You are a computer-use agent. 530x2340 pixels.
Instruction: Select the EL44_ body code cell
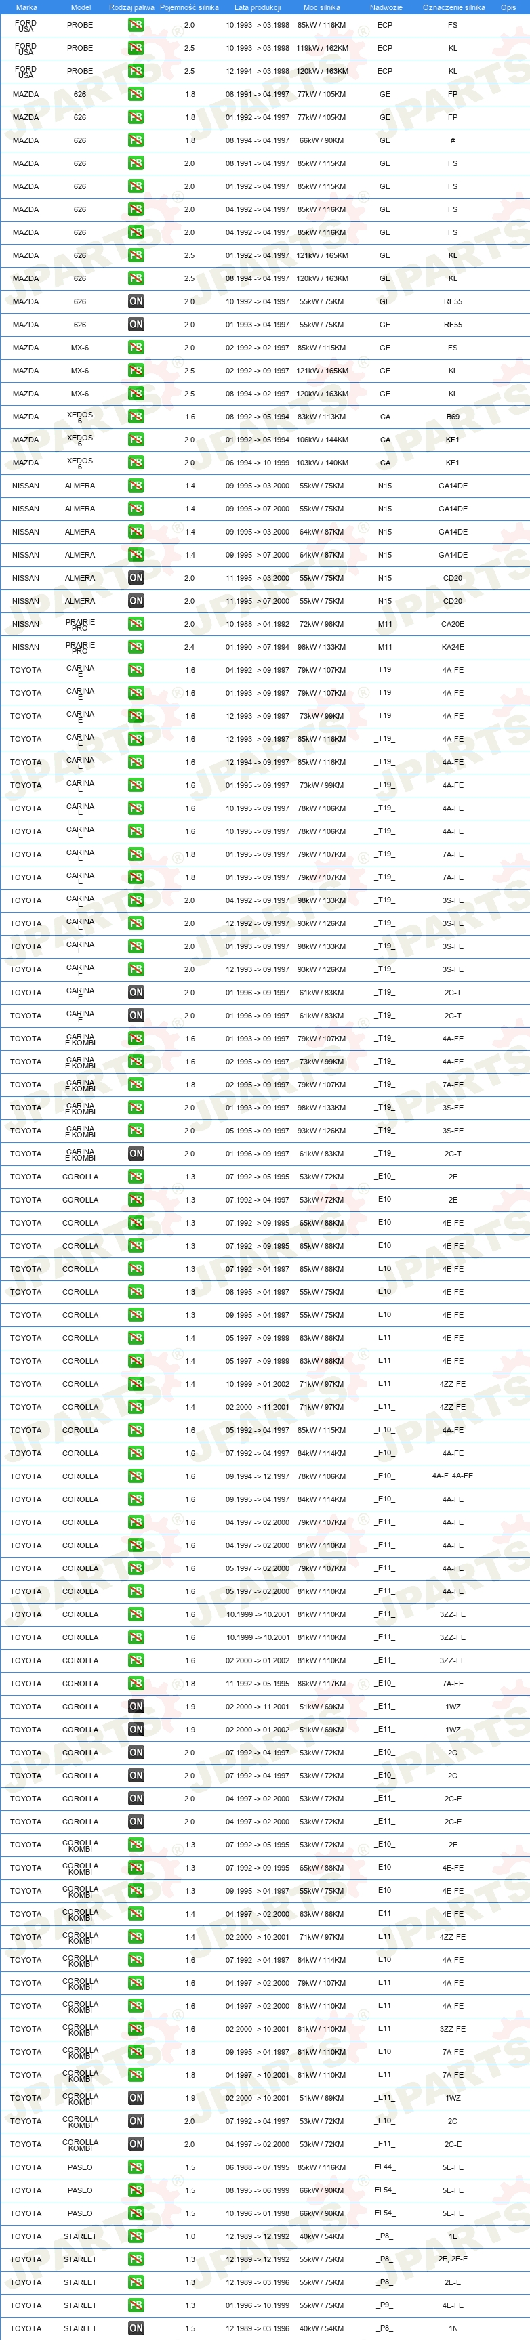point(384,2167)
